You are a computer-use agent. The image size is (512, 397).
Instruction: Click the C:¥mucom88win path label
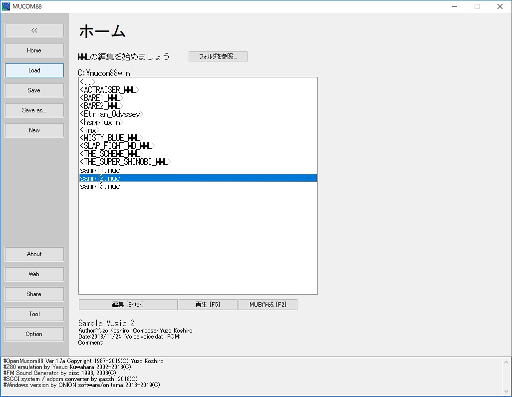click(x=104, y=73)
